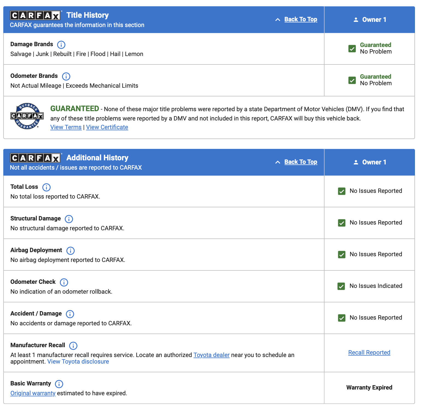
Task: Click the CARFAX logo in Title History header
Action: point(36,15)
